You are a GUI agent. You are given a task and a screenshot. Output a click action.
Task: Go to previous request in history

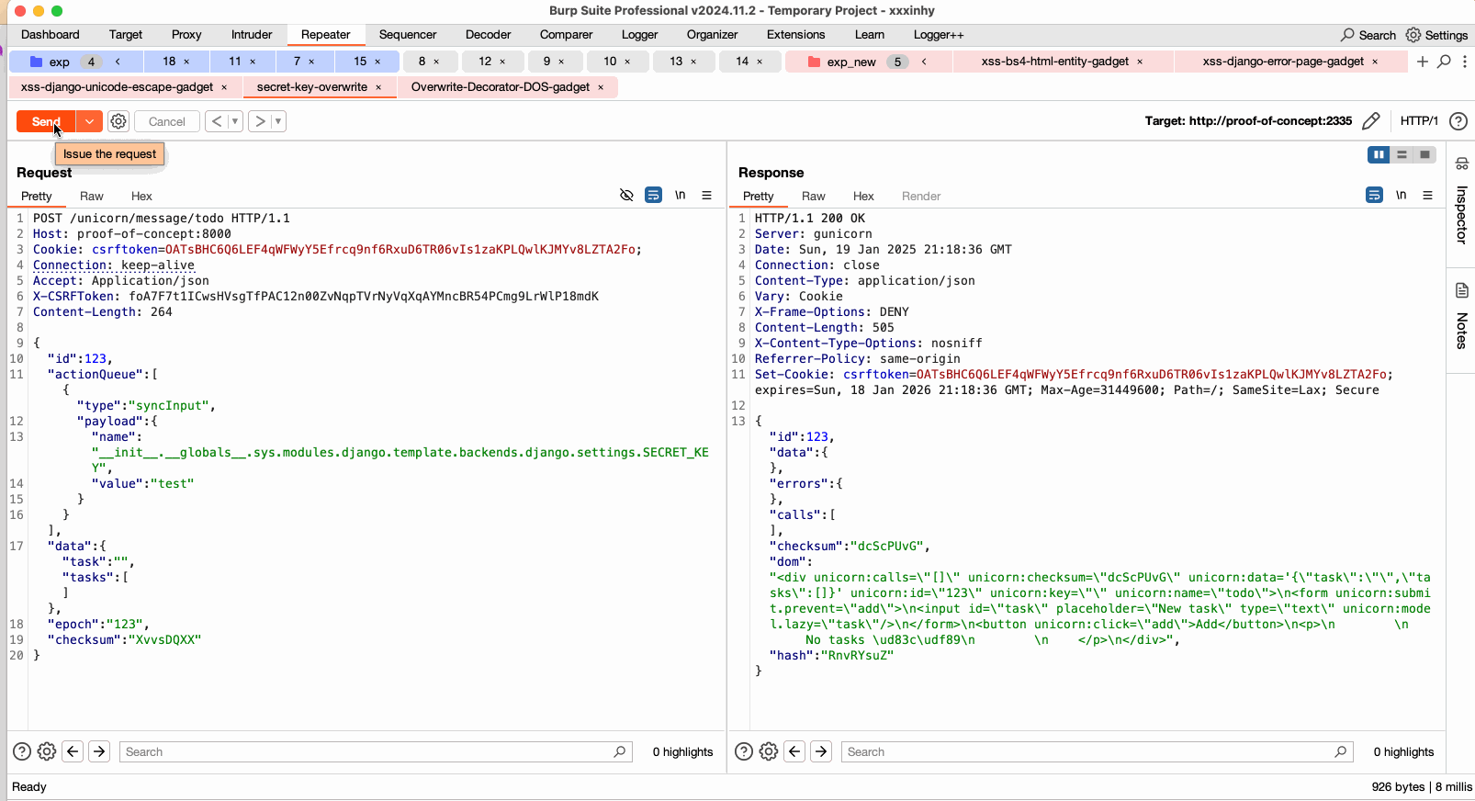click(217, 121)
